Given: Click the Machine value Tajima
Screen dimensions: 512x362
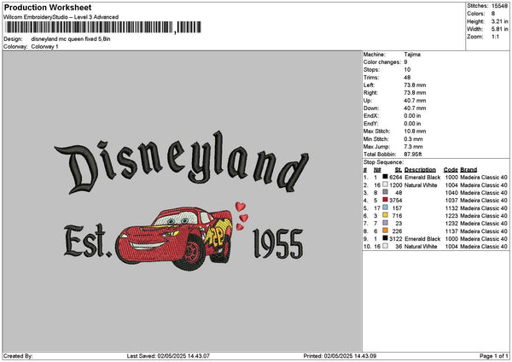Looking at the screenshot, I should [x=412, y=55].
